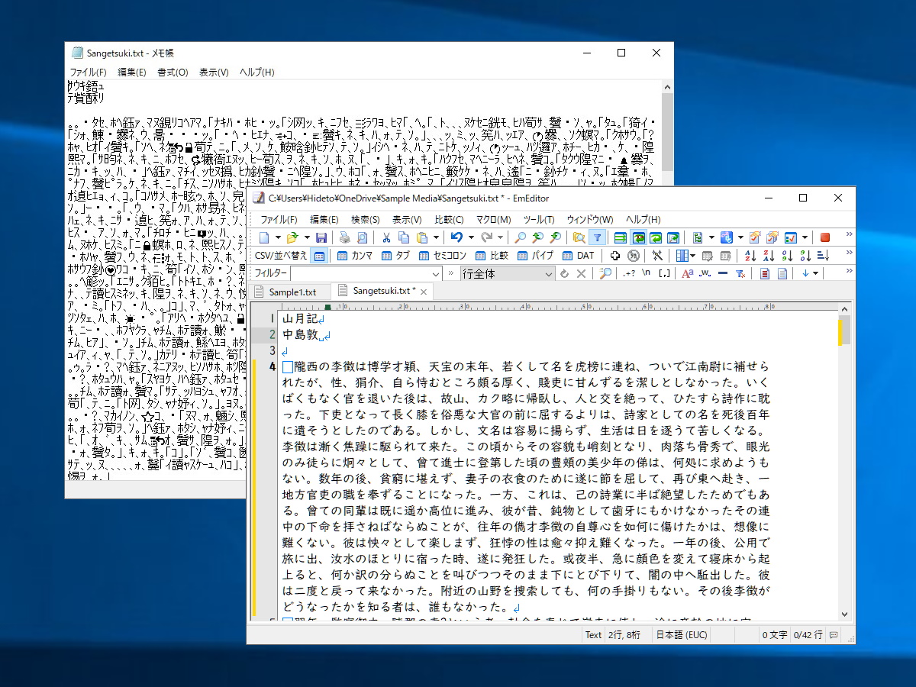Toggle the CSV/並べ替え cell mode button
916x687 pixels.
tap(319, 255)
